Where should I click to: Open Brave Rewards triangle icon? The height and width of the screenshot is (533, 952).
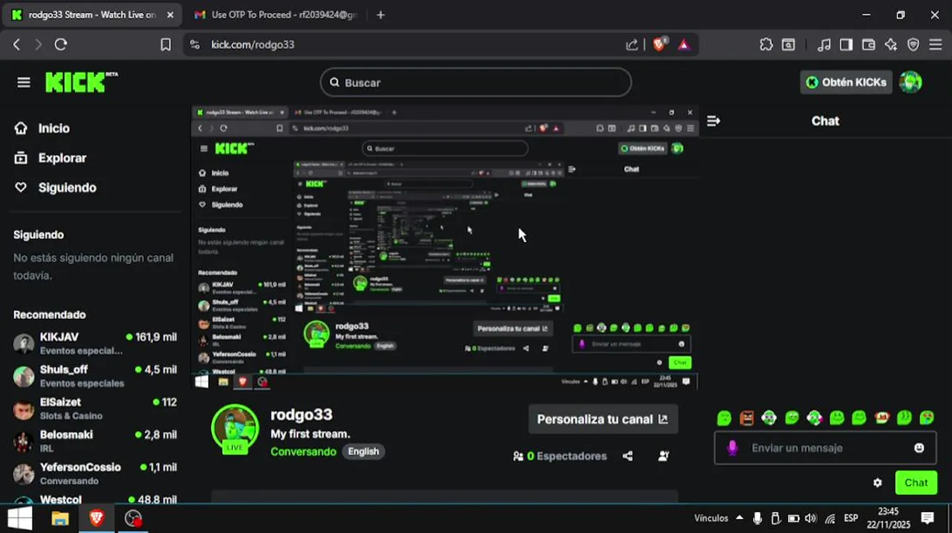pyautogui.click(x=684, y=44)
